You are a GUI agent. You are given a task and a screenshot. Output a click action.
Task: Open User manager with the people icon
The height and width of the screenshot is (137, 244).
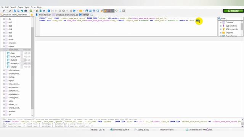pyautogui.click(x=37, y=11)
